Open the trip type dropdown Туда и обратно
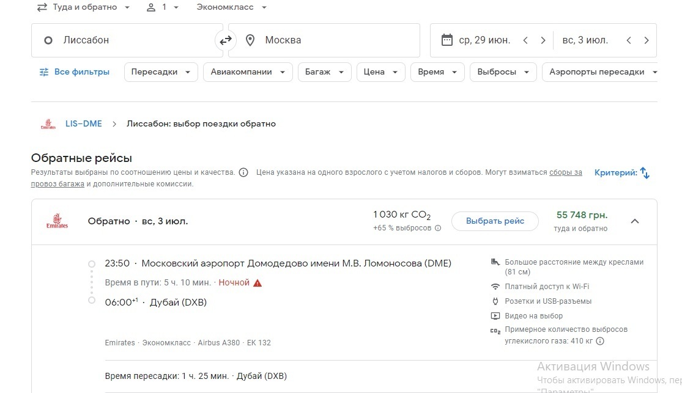This screenshot has height=393, width=682. tap(84, 7)
